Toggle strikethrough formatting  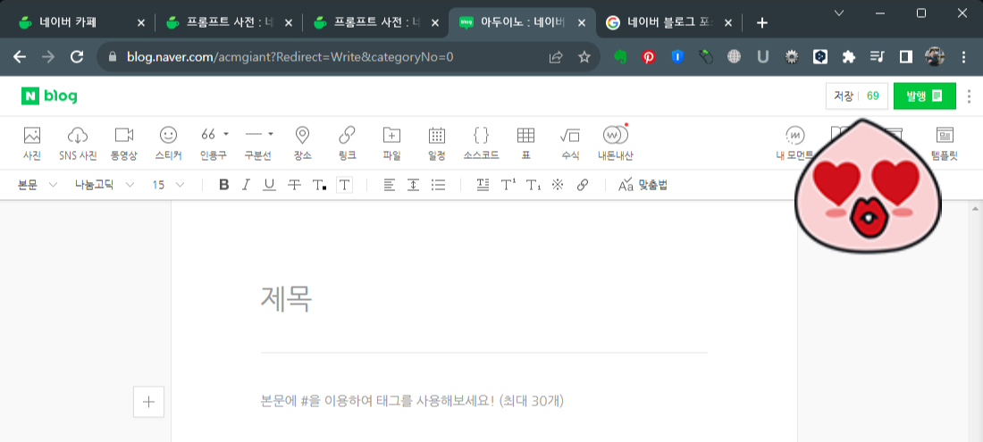coord(294,185)
